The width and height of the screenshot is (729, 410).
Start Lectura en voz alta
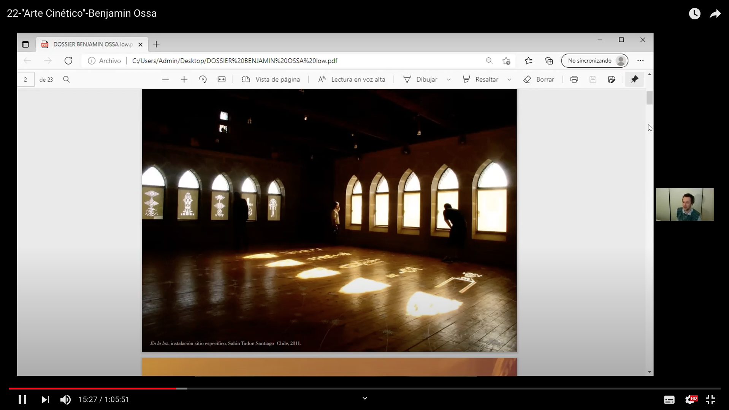click(352, 80)
